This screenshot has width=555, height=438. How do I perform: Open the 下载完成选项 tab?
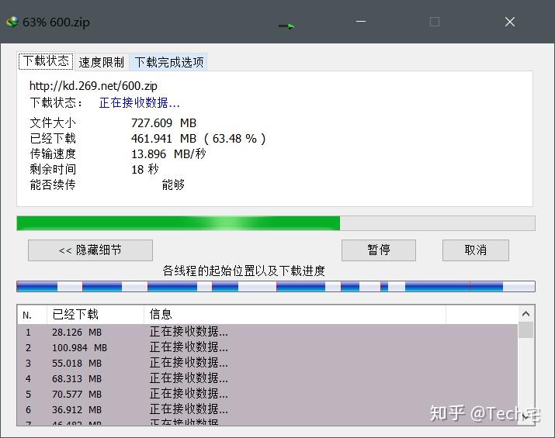tap(169, 62)
